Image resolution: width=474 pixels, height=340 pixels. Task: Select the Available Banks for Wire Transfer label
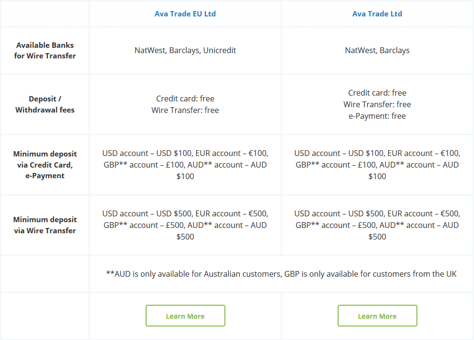coord(44,50)
